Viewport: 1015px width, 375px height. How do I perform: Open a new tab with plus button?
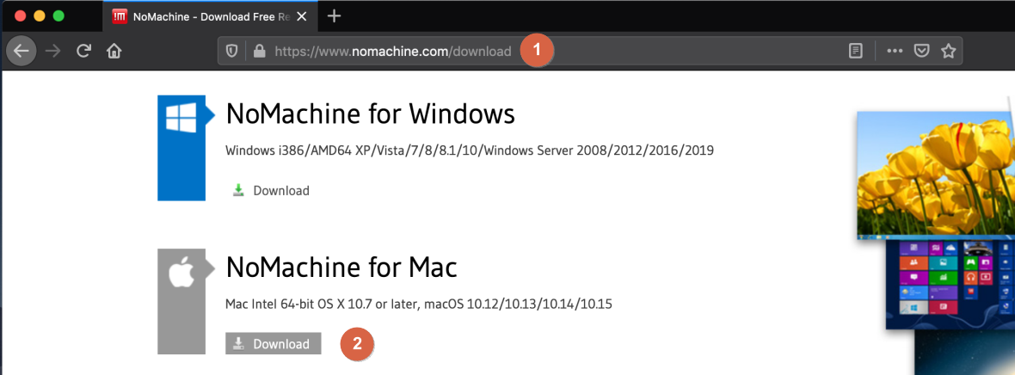point(334,16)
